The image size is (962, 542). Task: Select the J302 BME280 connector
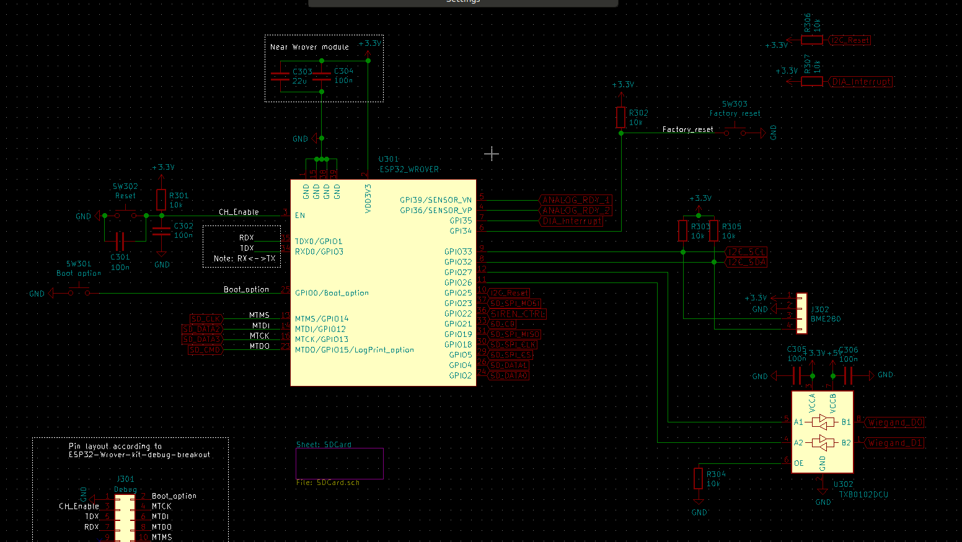pos(801,313)
